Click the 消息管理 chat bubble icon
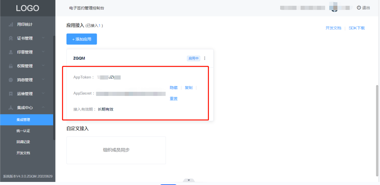 pyautogui.click(x=11, y=80)
